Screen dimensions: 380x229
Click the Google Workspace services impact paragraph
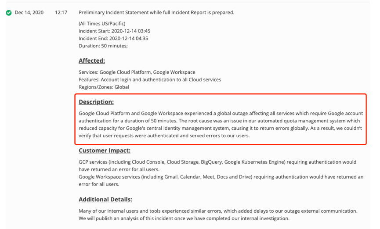pos(221,181)
